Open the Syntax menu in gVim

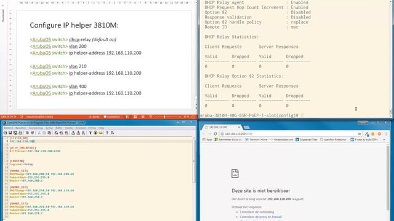click(x=49, y=128)
